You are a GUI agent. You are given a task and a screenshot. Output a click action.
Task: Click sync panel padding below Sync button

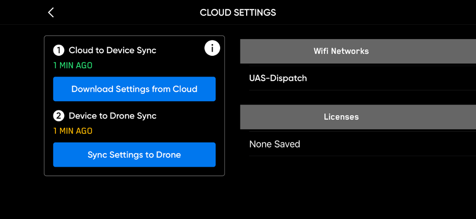tap(134, 171)
